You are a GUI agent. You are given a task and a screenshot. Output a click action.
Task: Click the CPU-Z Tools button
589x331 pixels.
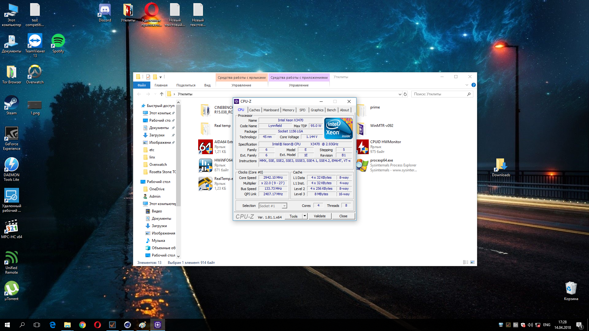pos(294,216)
